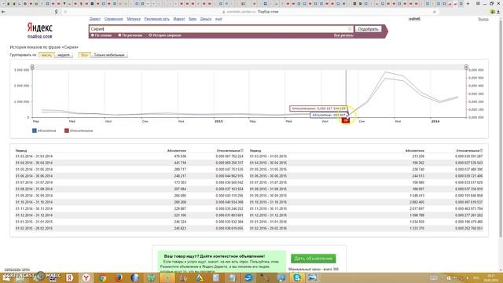The width and height of the screenshot is (503, 283).
Task: Open Yandex Browser 'Y' taskbar icon
Action: coord(86,277)
